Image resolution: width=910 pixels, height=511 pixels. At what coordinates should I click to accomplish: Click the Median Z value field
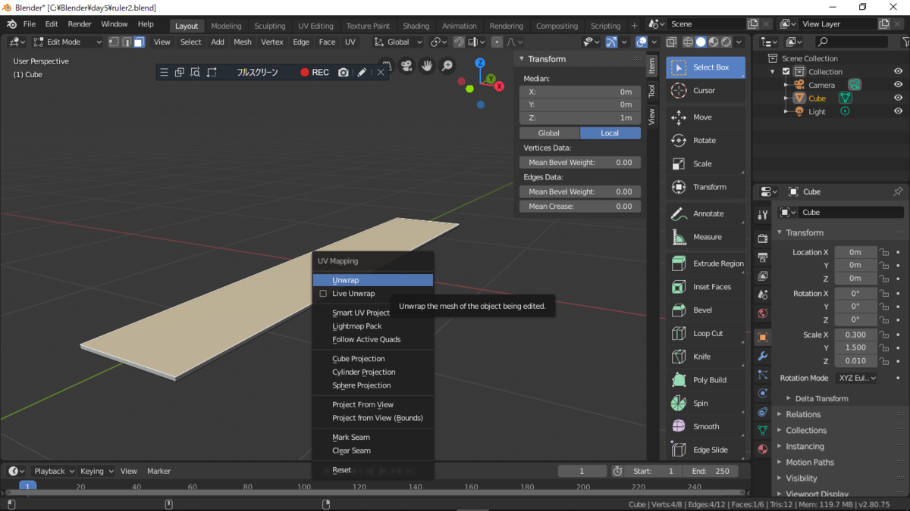click(580, 118)
